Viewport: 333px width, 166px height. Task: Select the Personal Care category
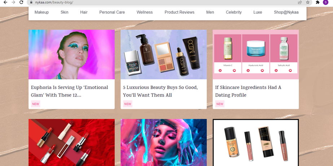pyautogui.click(x=112, y=12)
